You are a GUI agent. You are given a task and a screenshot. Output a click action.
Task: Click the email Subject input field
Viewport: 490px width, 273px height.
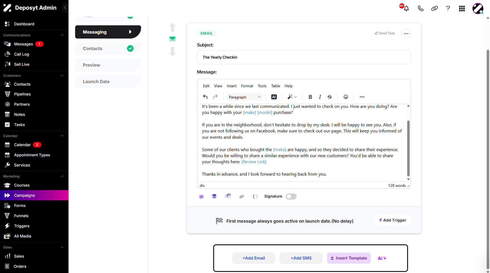tap(304, 57)
